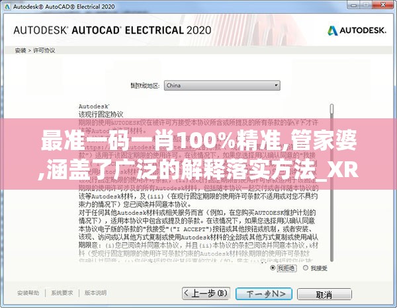This screenshot has height=308, width=397.
Task: Click the 'Autodesk' heading in license text
Action: [94, 106]
